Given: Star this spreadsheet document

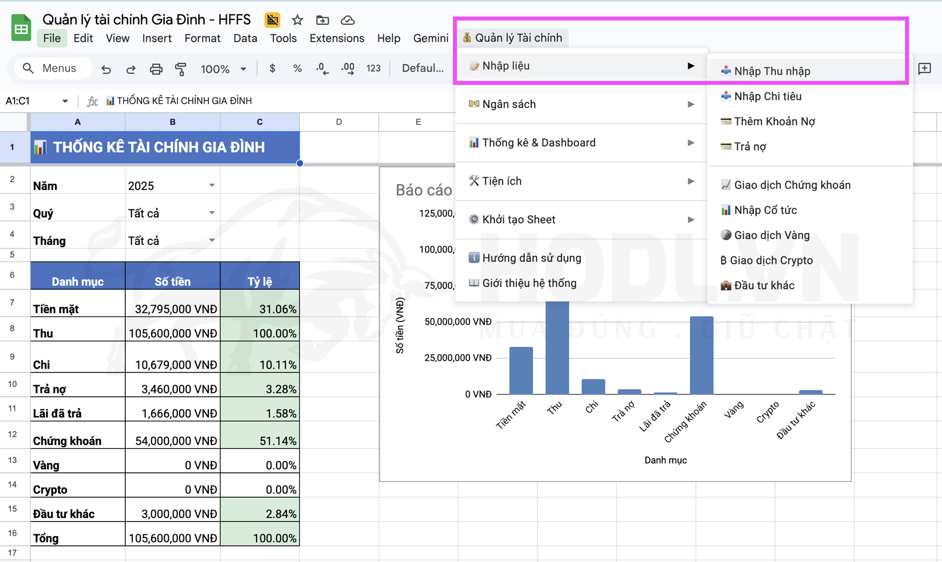Looking at the screenshot, I should (x=298, y=21).
